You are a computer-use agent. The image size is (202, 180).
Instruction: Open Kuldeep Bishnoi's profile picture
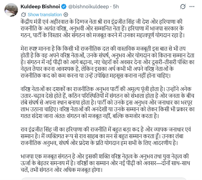click(11, 10)
